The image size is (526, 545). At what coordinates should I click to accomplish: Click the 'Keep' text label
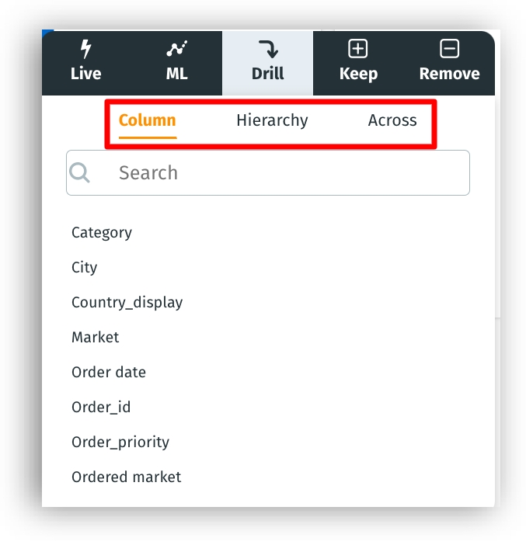pyautogui.click(x=358, y=75)
